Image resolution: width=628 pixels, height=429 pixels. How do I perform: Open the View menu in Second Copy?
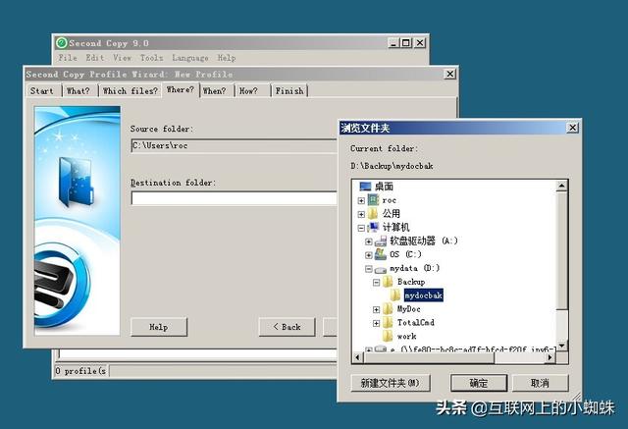pos(122,58)
